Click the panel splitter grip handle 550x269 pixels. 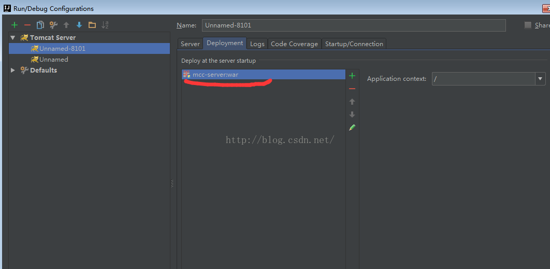point(172,183)
